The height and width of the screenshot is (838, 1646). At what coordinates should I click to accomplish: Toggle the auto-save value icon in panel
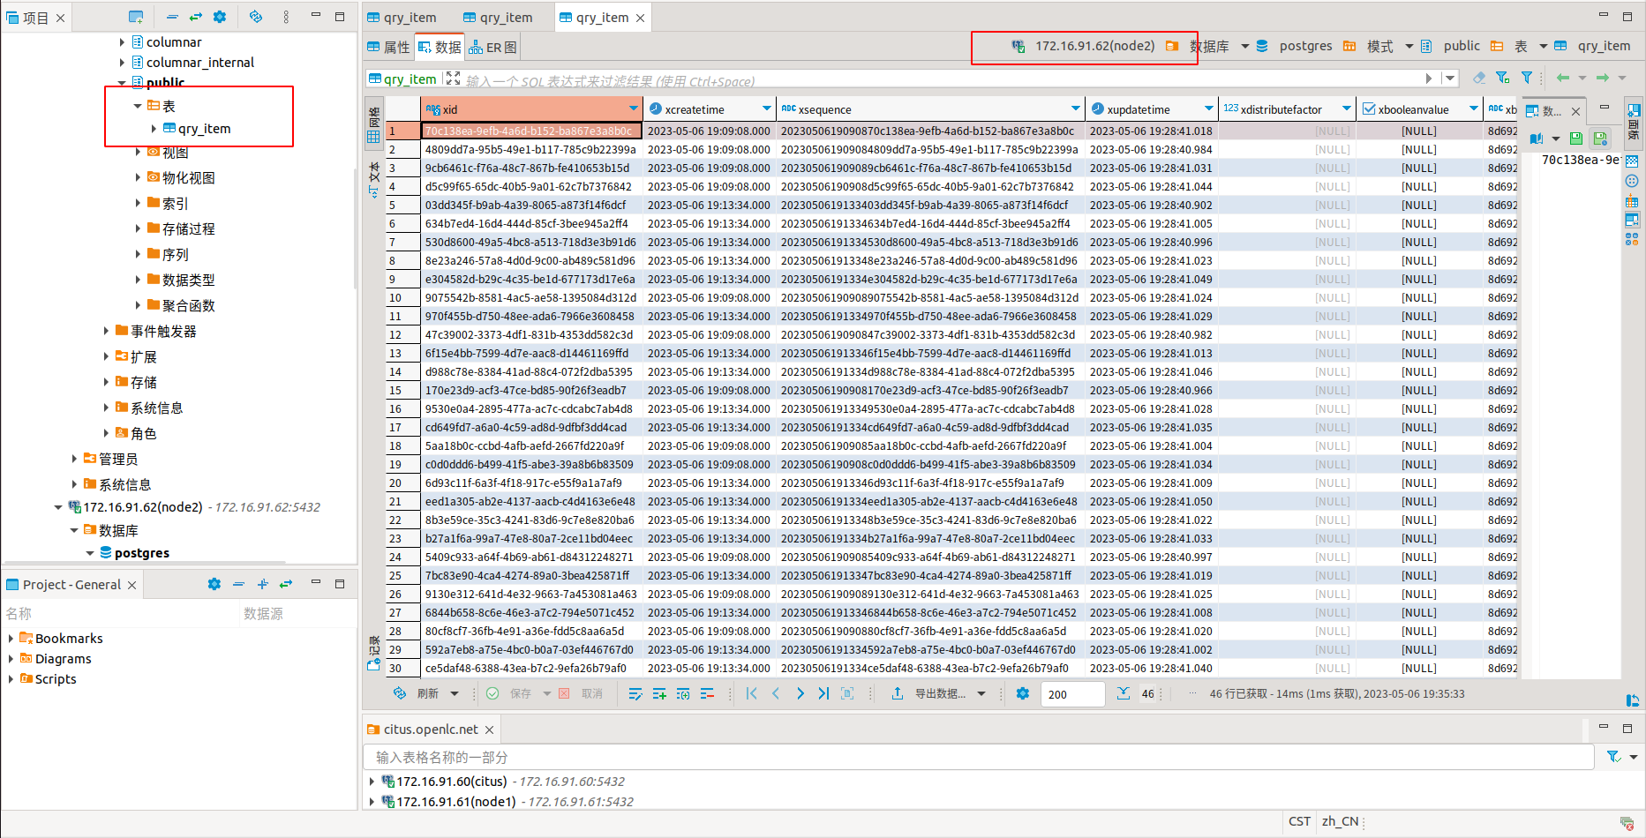pos(1600,138)
